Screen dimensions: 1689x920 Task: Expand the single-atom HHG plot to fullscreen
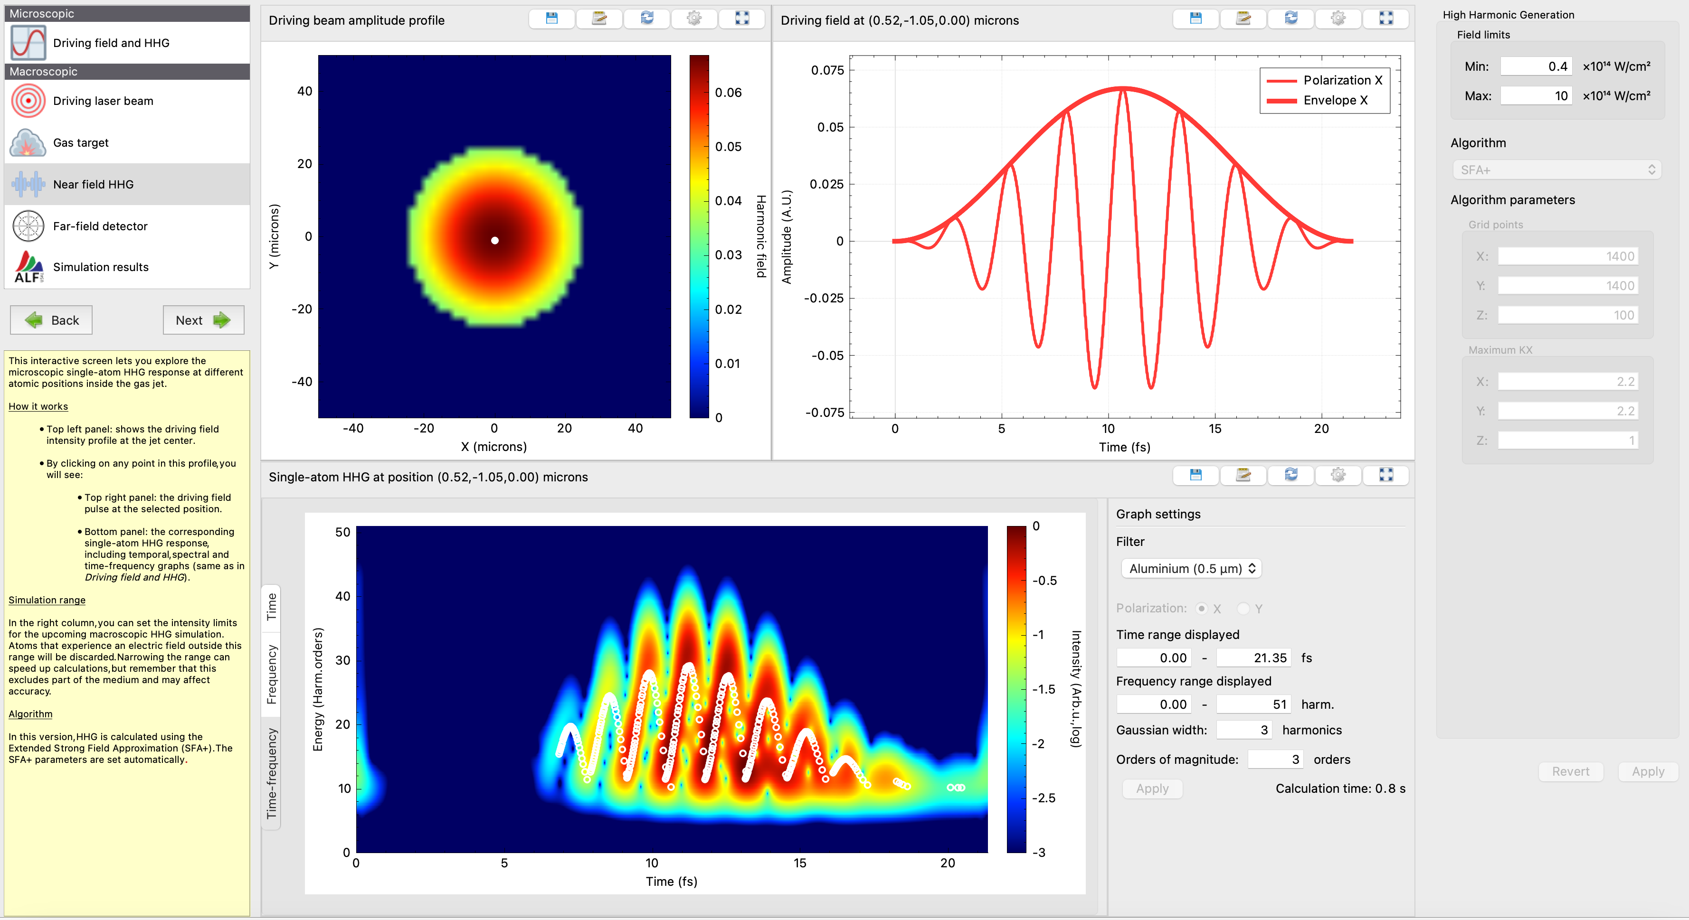point(1386,476)
